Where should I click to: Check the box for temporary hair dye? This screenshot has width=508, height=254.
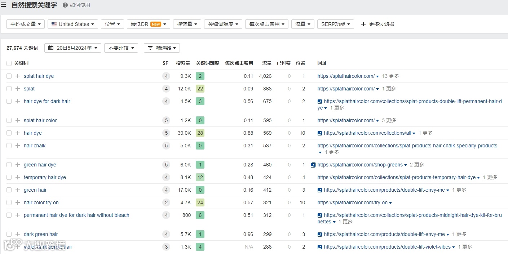coord(9,177)
